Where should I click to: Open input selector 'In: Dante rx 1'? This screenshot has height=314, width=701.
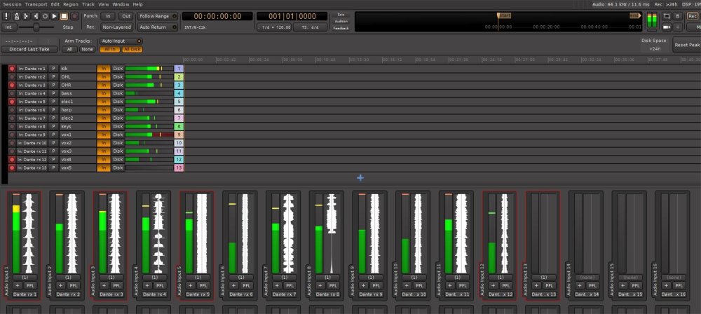[x=32, y=69]
